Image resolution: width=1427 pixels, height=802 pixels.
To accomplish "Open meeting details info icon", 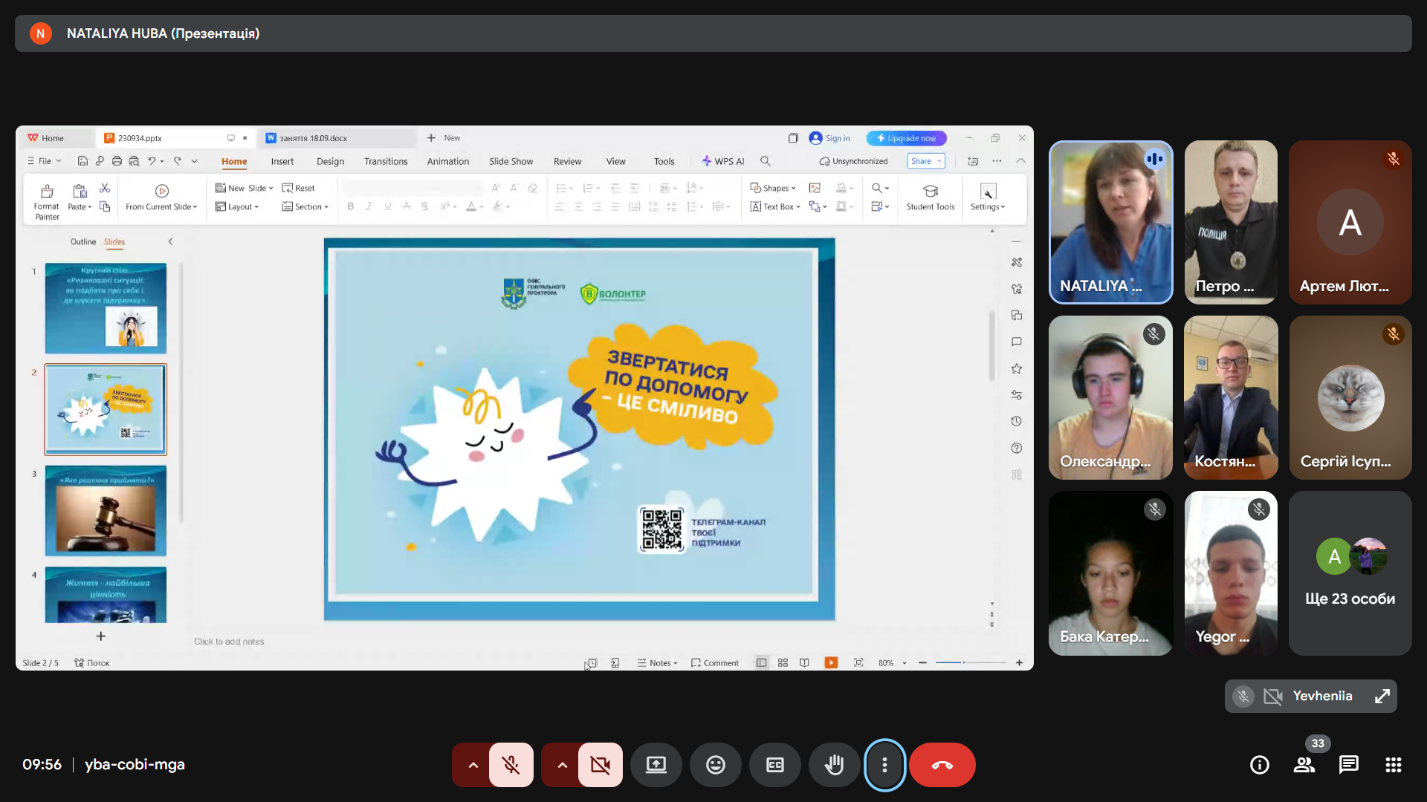I will [1259, 765].
